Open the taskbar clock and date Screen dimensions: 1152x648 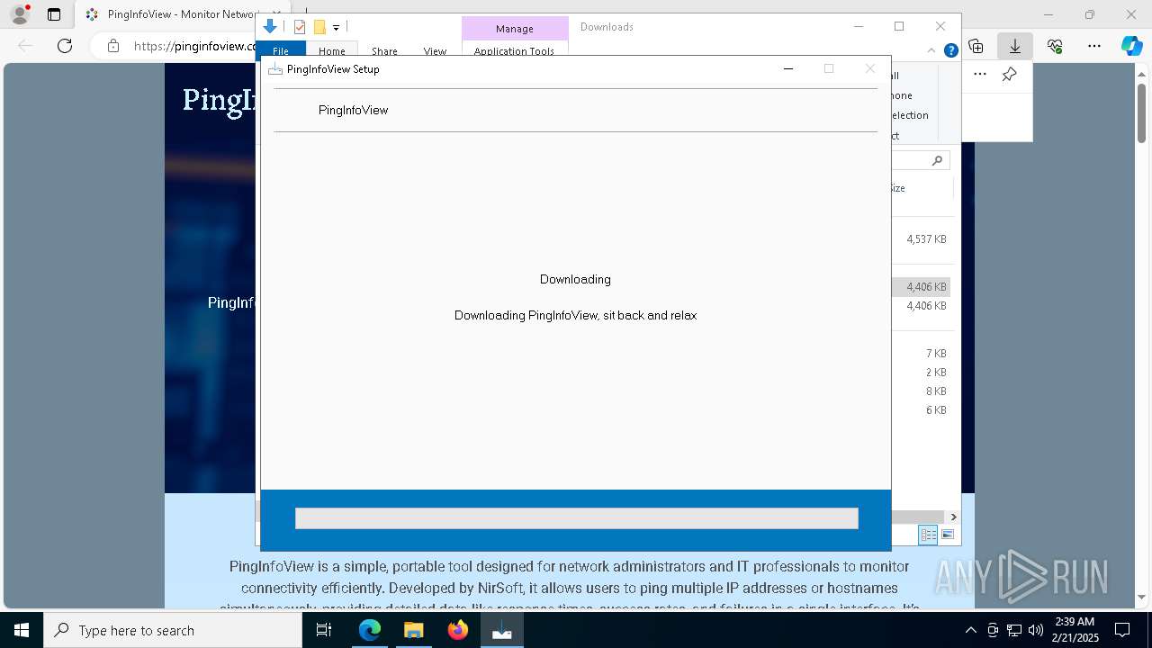pyautogui.click(x=1074, y=630)
